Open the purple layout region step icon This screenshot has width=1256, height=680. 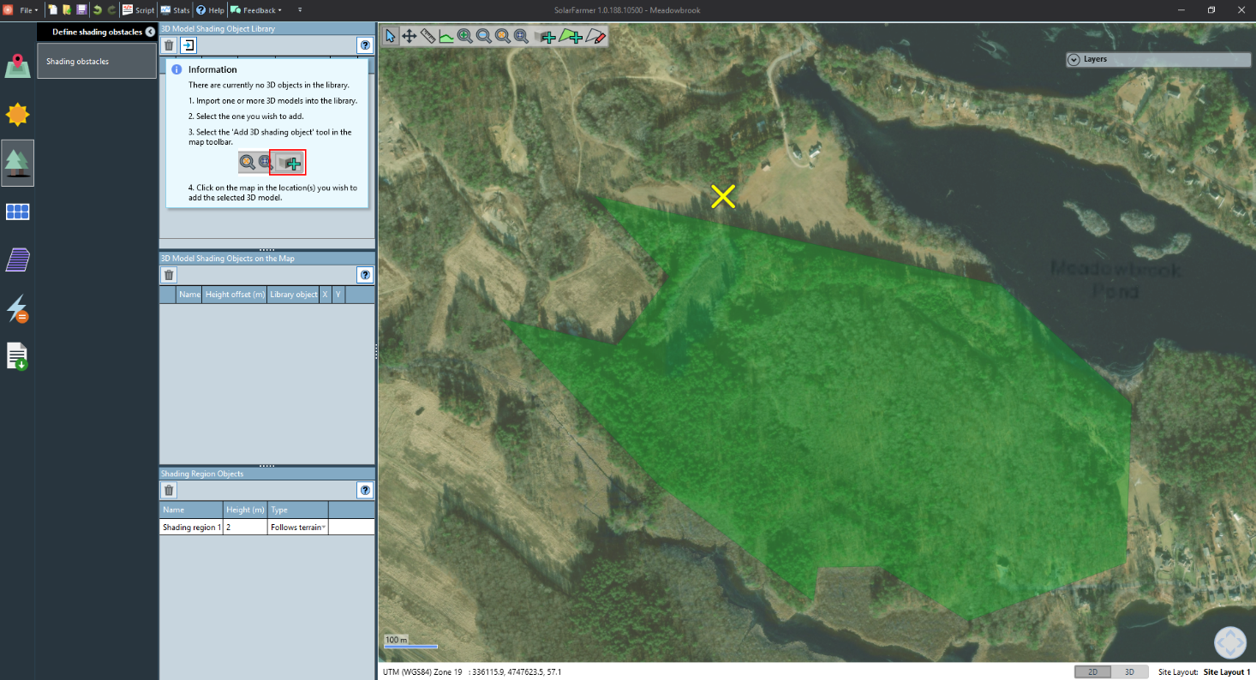18,259
